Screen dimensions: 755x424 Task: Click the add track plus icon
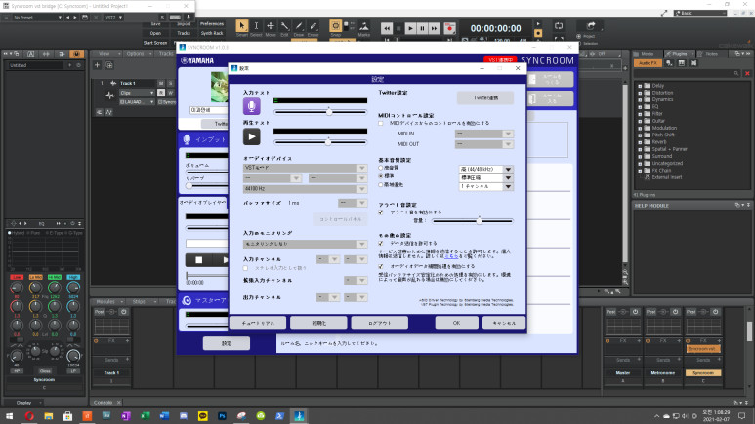pos(98,65)
